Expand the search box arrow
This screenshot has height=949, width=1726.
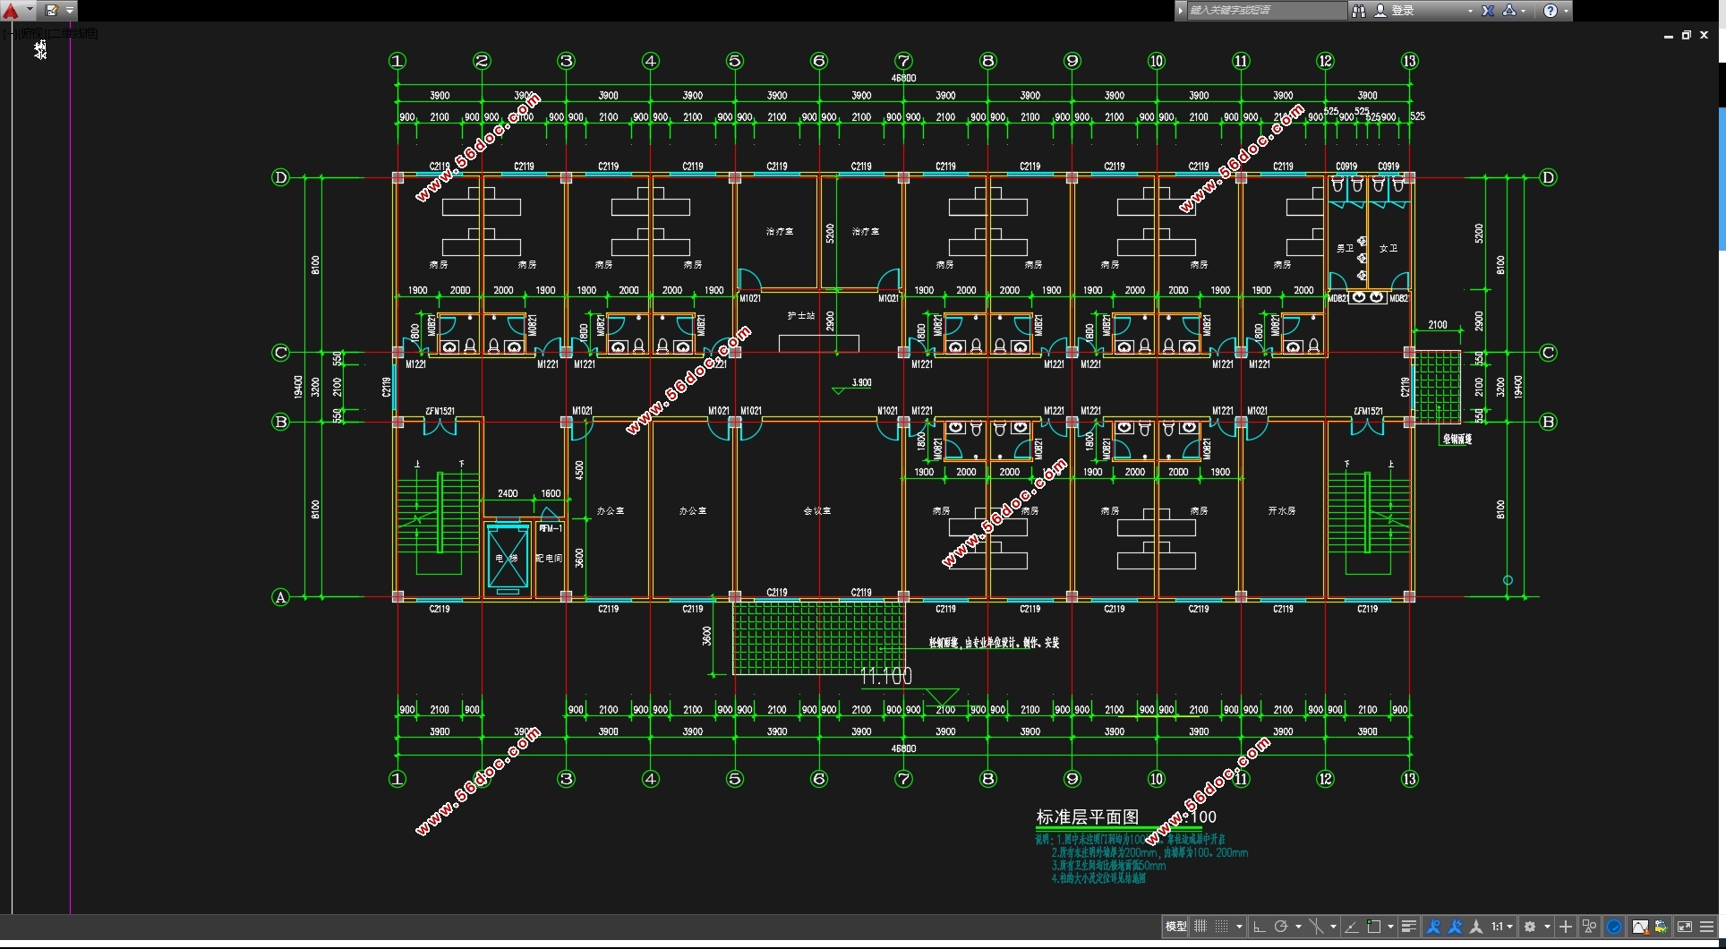[x=1181, y=11]
